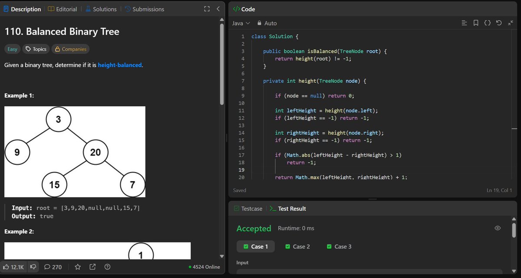Click the Ln 19, Col 1 indicator

coord(499,190)
